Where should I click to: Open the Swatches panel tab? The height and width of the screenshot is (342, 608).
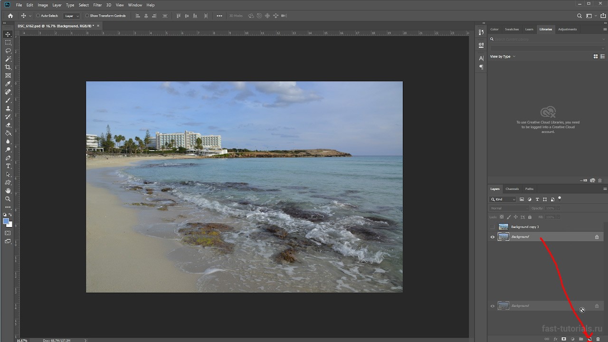pyautogui.click(x=512, y=29)
